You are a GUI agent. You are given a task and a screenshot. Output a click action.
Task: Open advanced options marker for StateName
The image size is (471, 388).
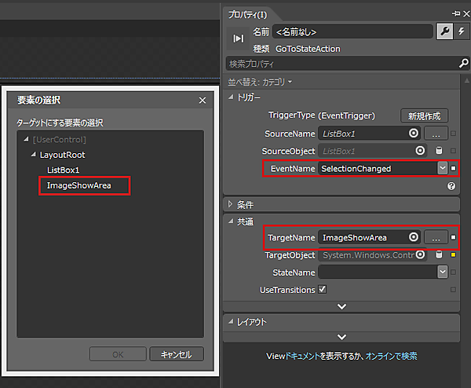point(453,273)
